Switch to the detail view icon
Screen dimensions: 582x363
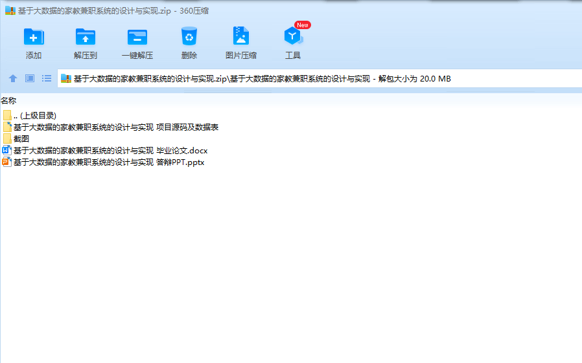click(30, 78)
